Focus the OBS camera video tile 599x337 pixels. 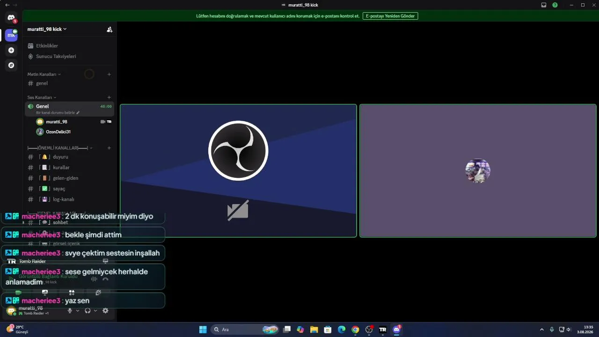click(x=238, y=170)
